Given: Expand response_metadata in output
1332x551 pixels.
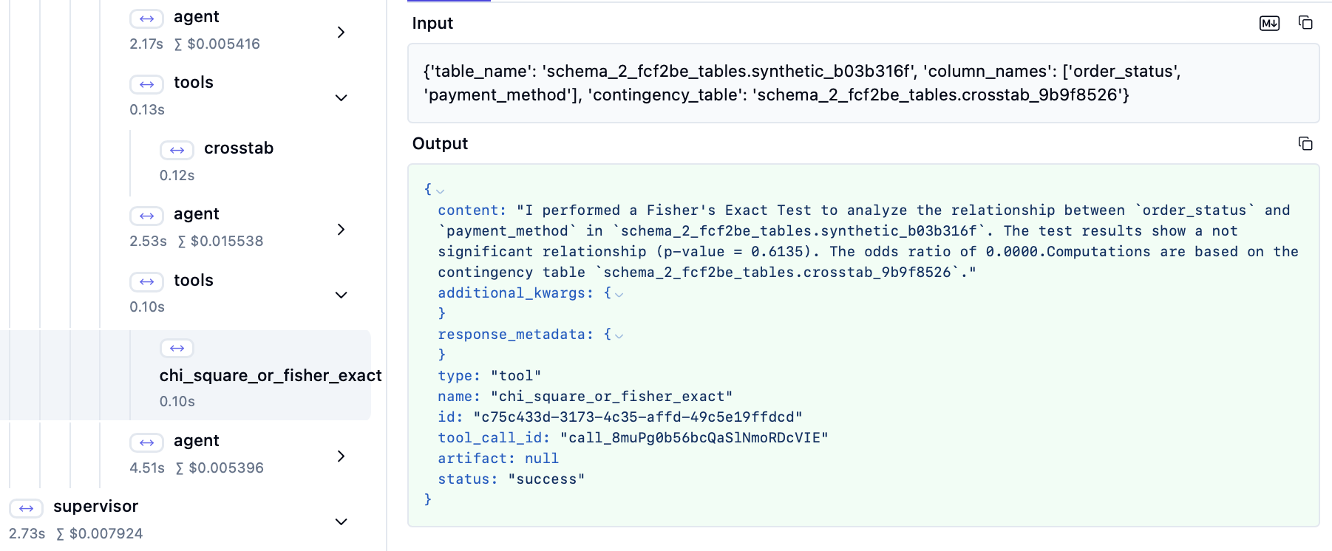Looking at the screenshot, I should 619,335.
